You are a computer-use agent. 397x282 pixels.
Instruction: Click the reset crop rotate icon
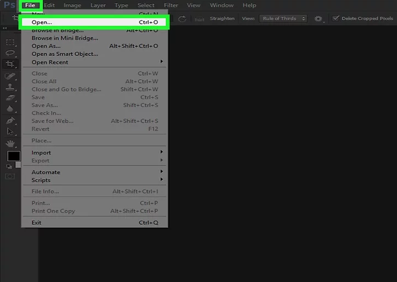pos(182,18)
